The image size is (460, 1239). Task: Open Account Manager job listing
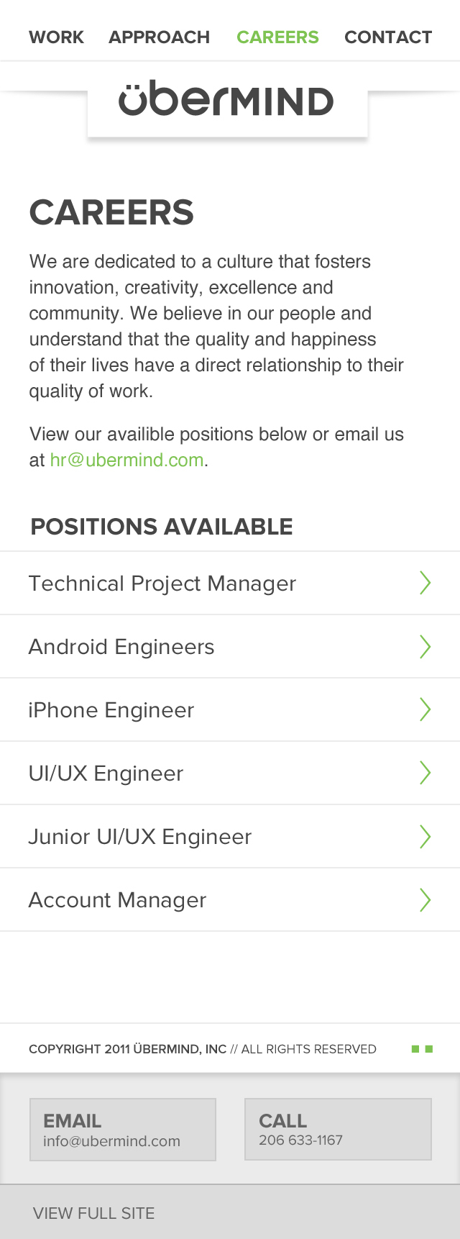[x=230, y=899]
